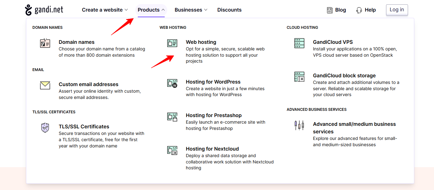Click the WEB HOSTING section label
This screenshot has height=190, width=434.
tap(173, 28)
